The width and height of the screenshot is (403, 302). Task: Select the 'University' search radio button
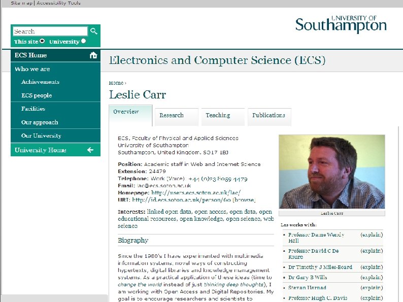click(83, 41)
